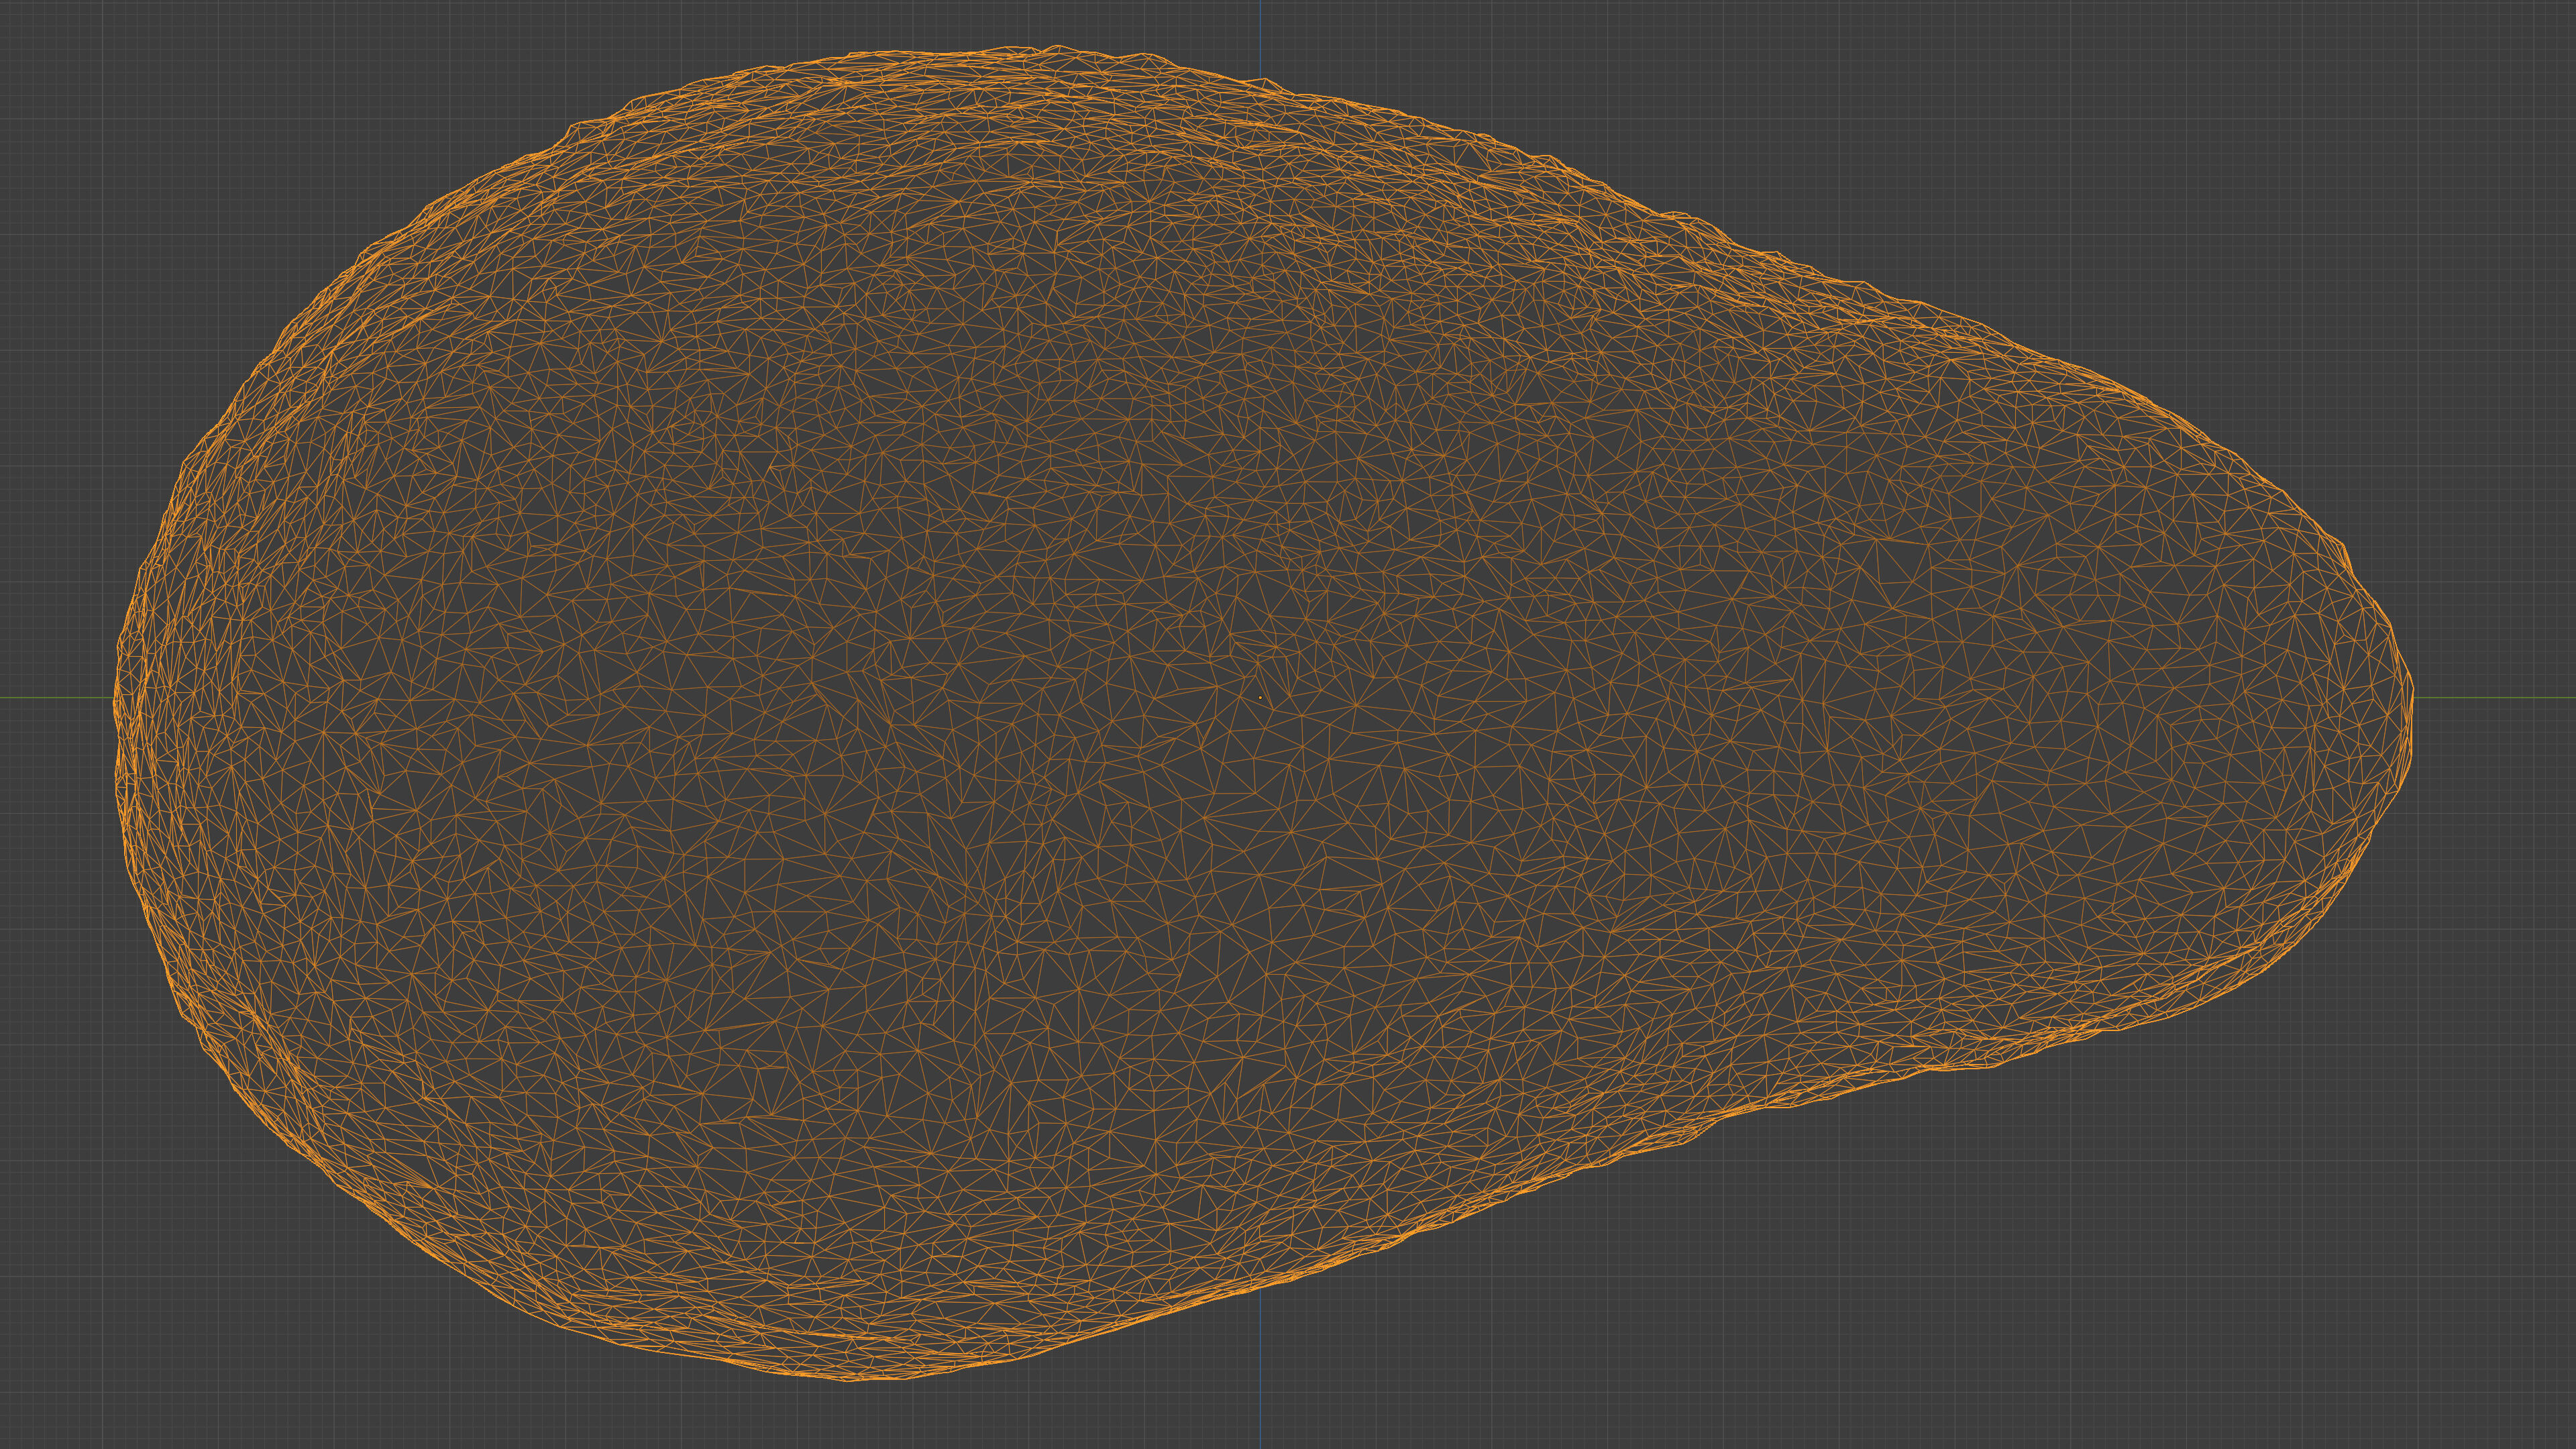Viewport: 2576px width, 1449px height.
Task: Select the object's orange origin point
Action: click(x=1260, y=697)
